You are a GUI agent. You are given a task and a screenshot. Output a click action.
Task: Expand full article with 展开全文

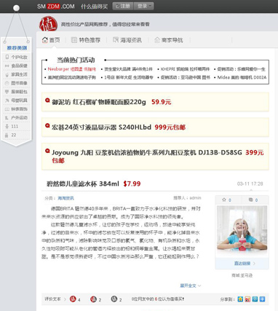pos(190,286)
